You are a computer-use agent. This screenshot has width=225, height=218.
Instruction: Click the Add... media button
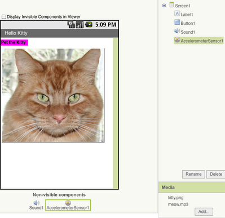[x=204, y=212]
